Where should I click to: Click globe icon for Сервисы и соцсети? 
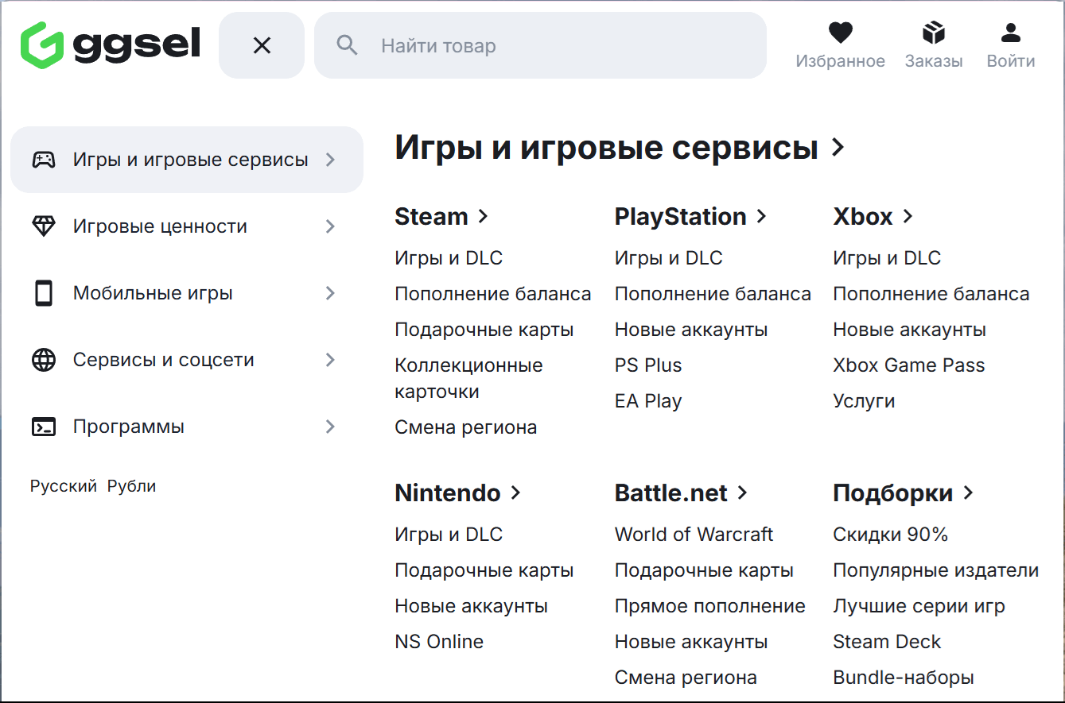point(44,360)
